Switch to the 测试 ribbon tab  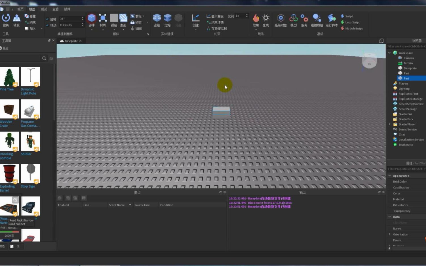[43, 9]
